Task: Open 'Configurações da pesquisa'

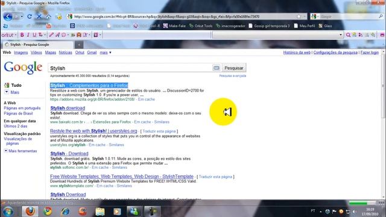Action: click(335, 52)
